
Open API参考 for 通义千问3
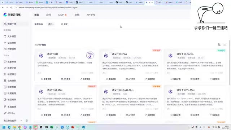[x=66, y=79]
